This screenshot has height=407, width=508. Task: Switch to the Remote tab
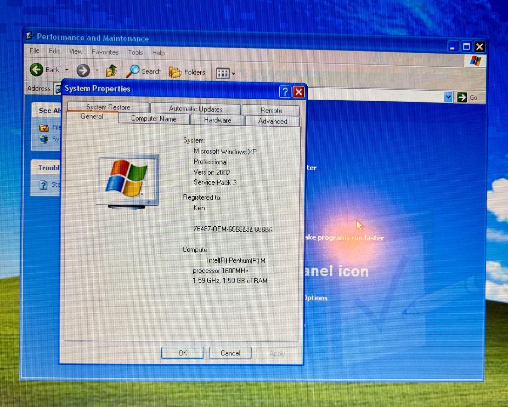(271, 110)
